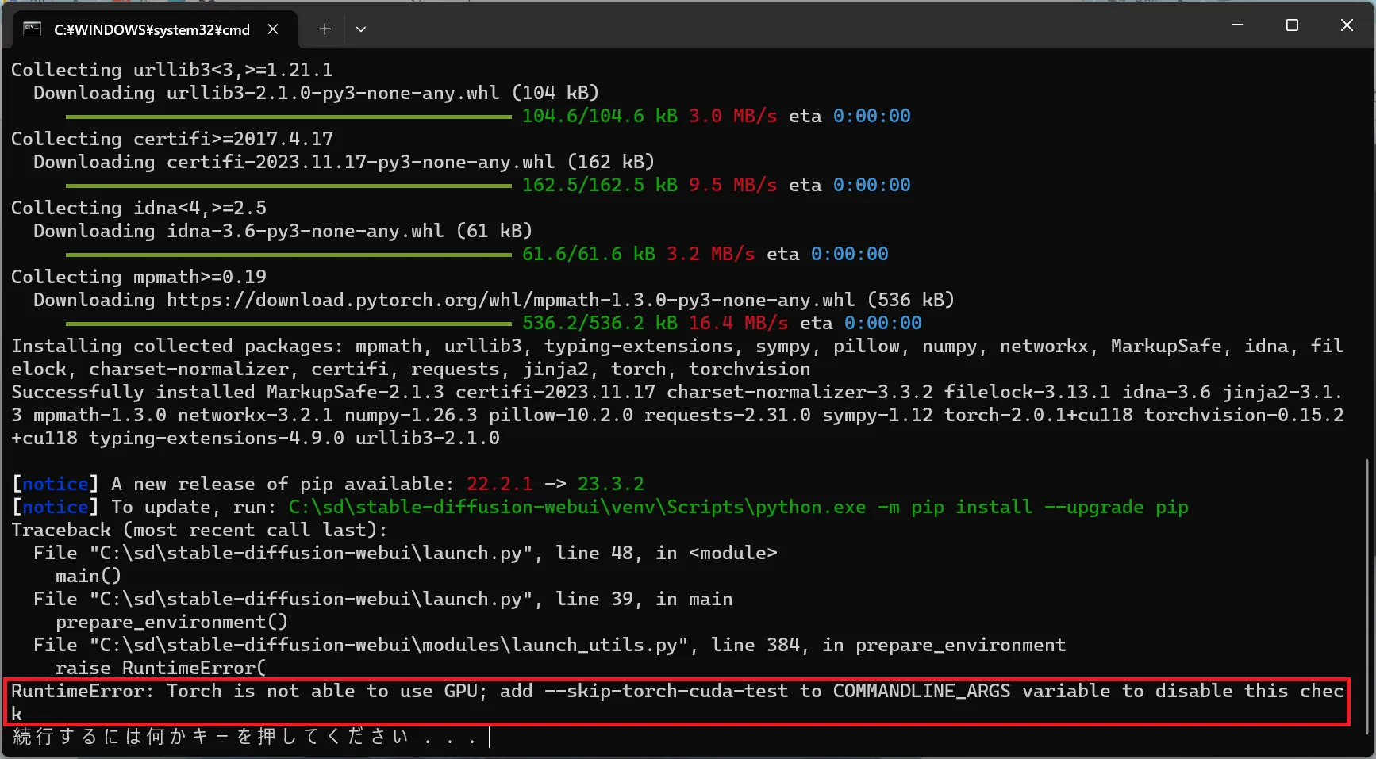Click the 'Collecting urllib3<3,>=1.21.1' line
The image size is (1376, 759).
171,70
